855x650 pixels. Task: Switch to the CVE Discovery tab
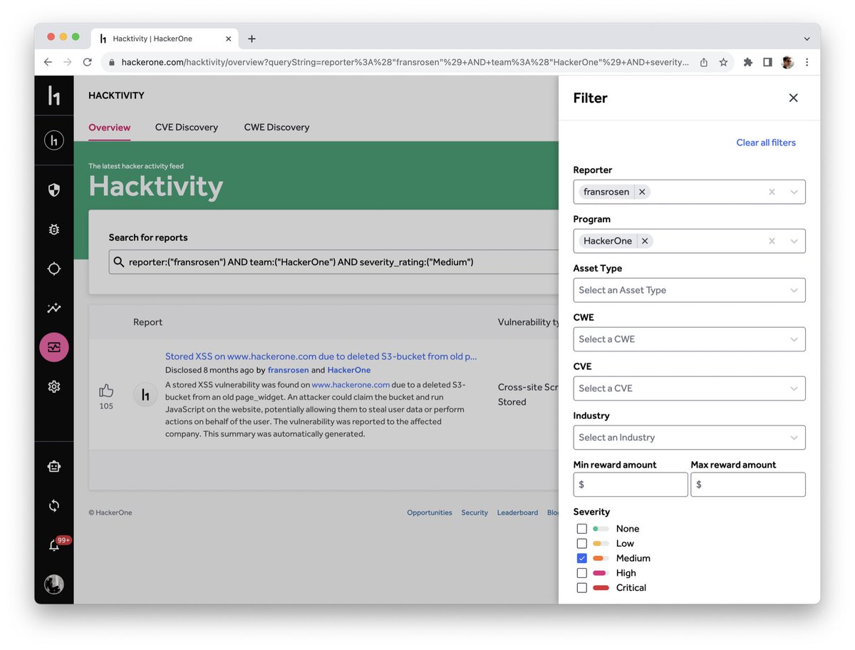tap(186, 127)
